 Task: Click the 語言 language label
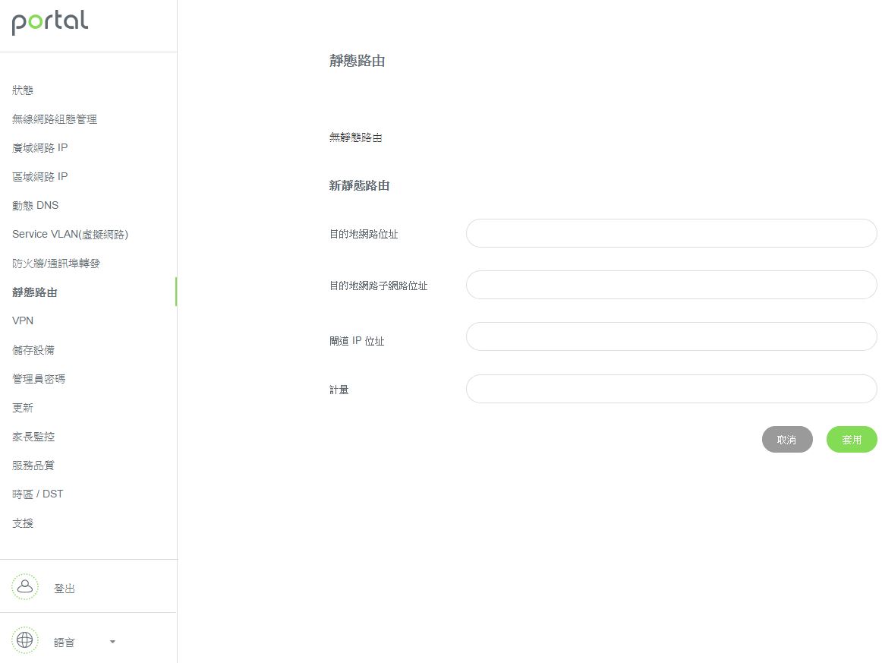[64, 642]
